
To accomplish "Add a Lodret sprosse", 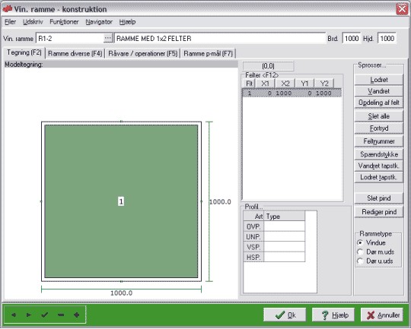I will tap(379, 80).
